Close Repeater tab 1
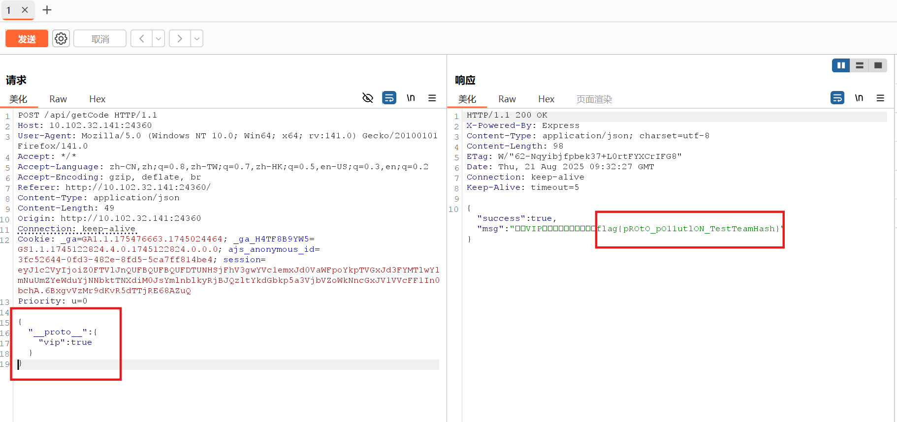 (x=25, y=10)
